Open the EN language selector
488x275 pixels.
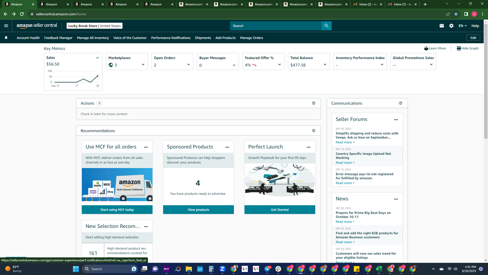(x=463, y=26)
